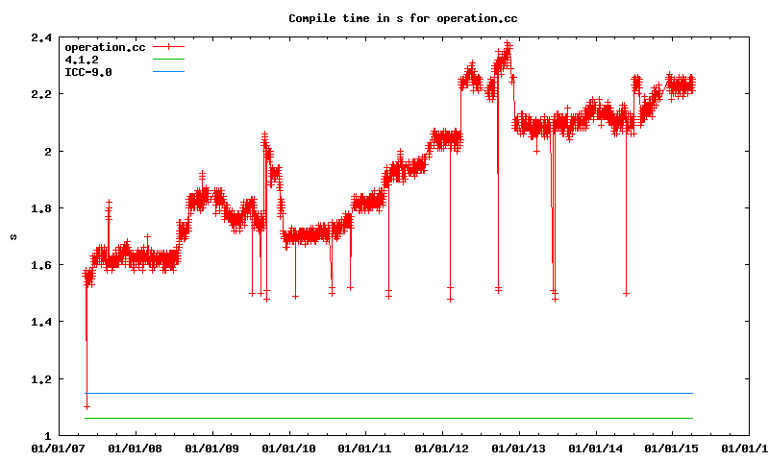Click the 01/01/13 x-axis date label
Image resolution: width=769 pixels, height=461 pixels.
[519, 448]
